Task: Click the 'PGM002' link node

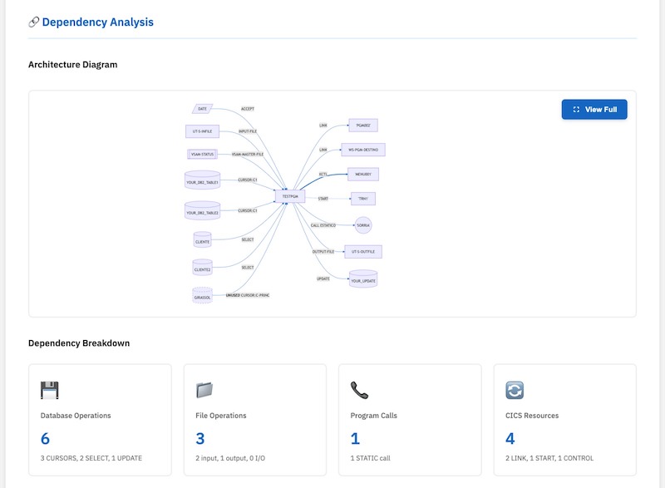Action: [x=363, y=125]
